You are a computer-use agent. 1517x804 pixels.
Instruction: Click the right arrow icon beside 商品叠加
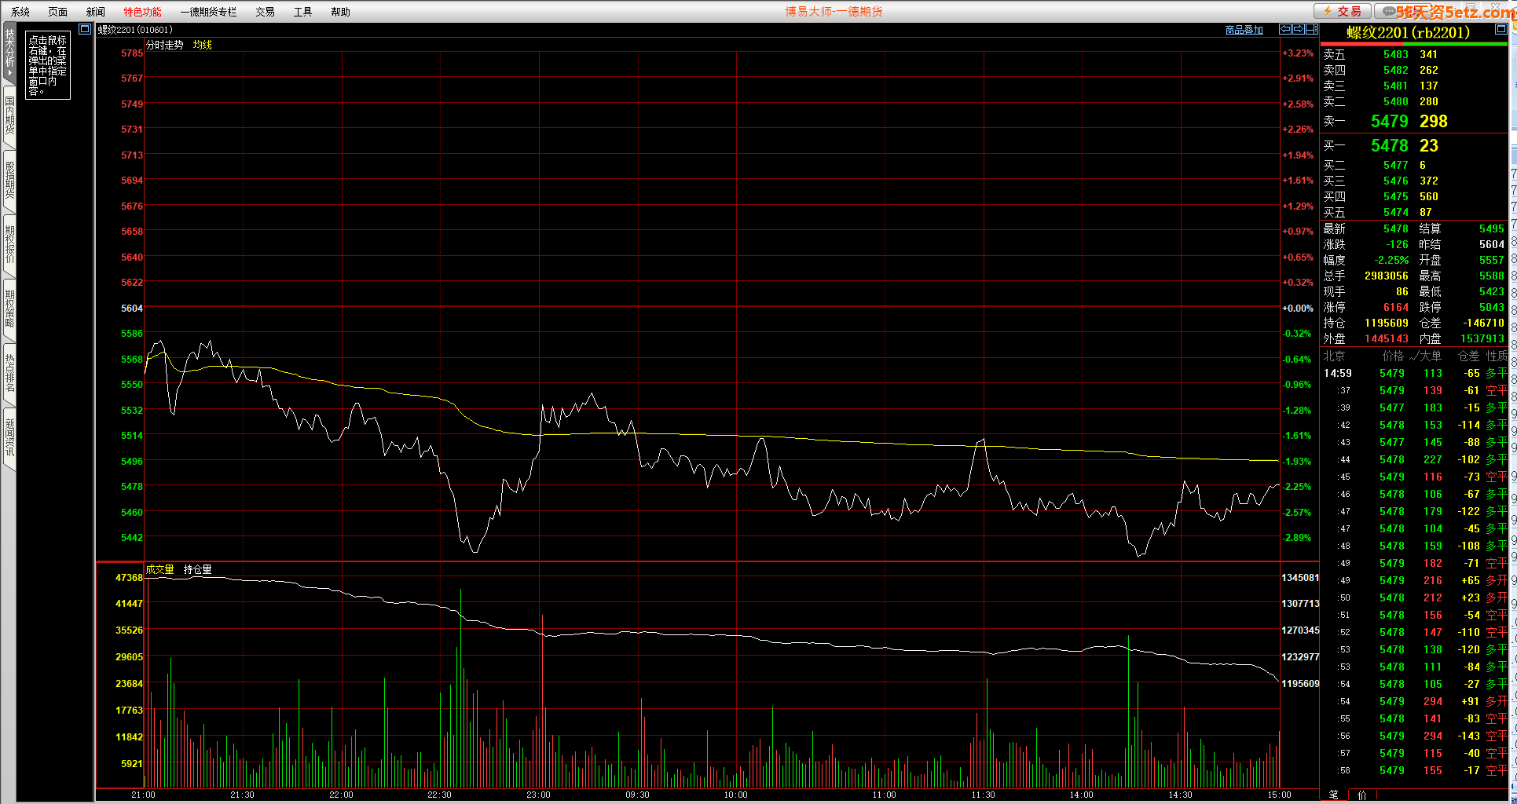click(1299, 29)
